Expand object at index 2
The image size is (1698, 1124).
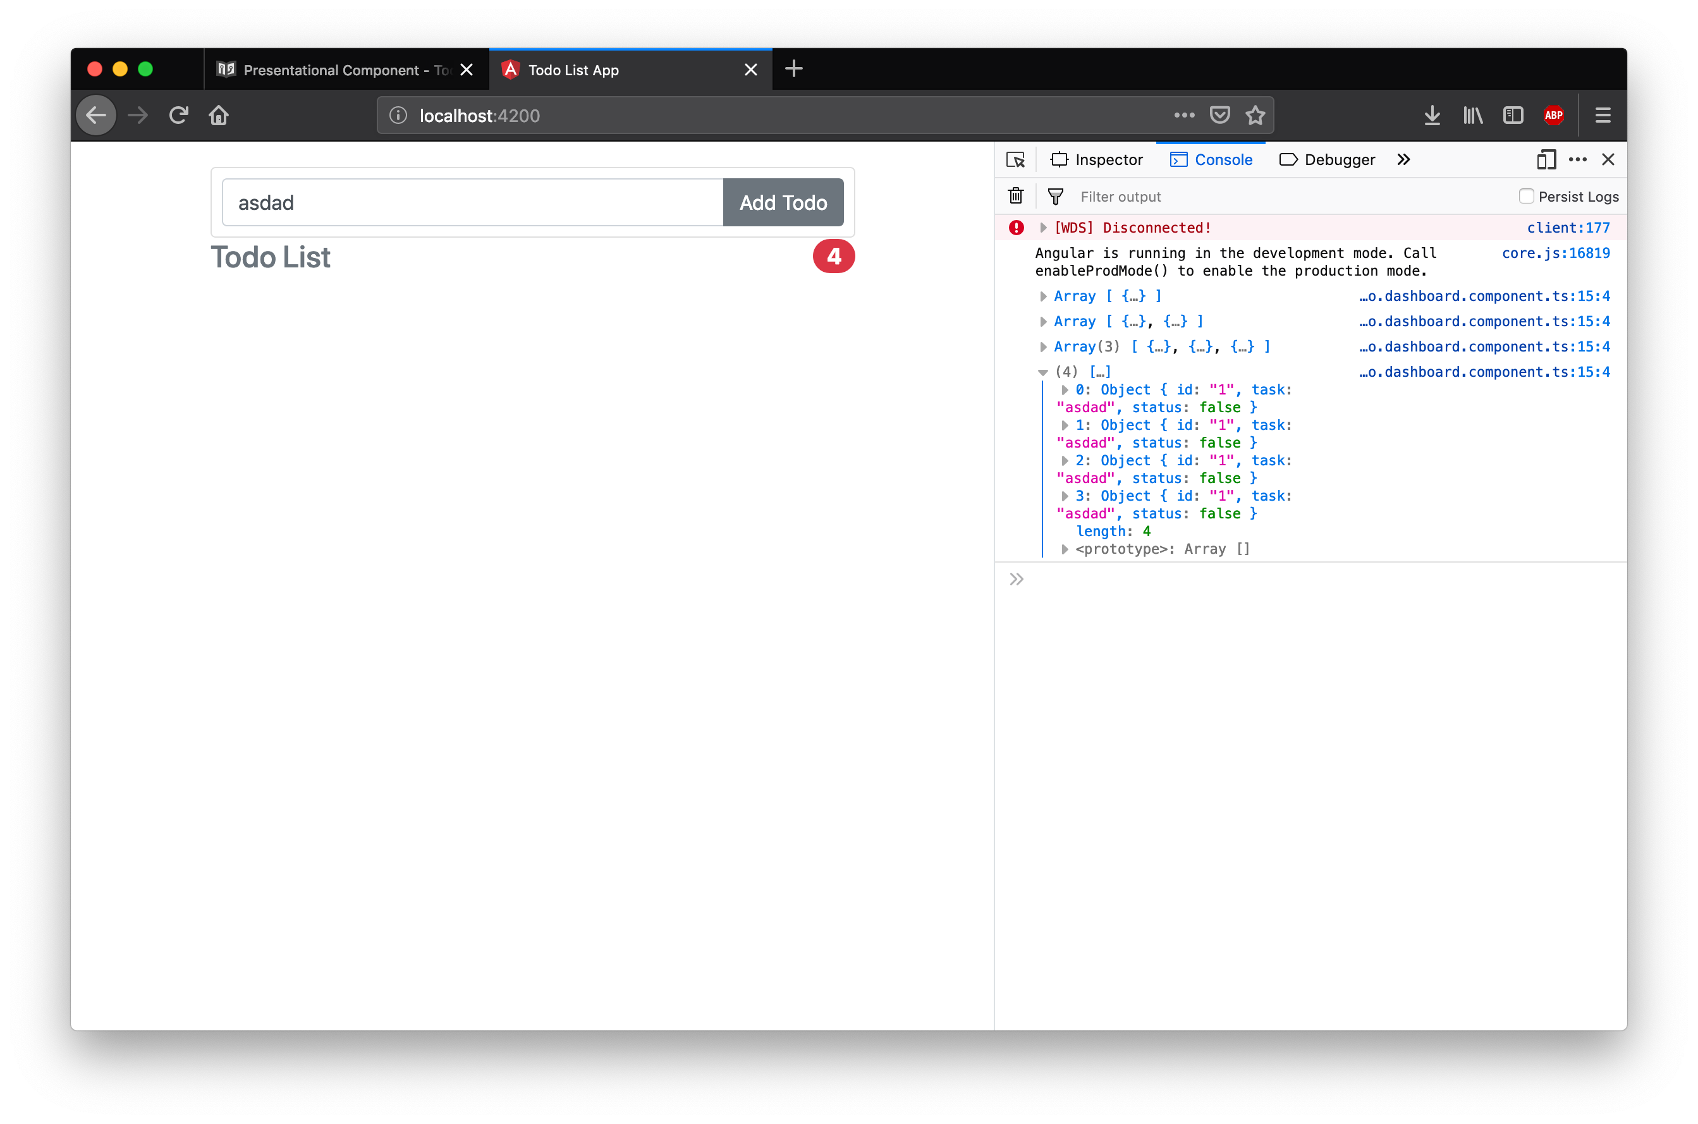point(1065,461)
